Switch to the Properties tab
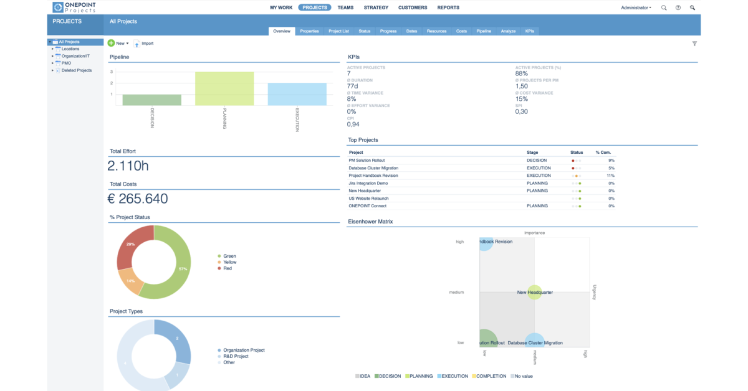Viewport: 748px width, 391px height. [309, 31]
